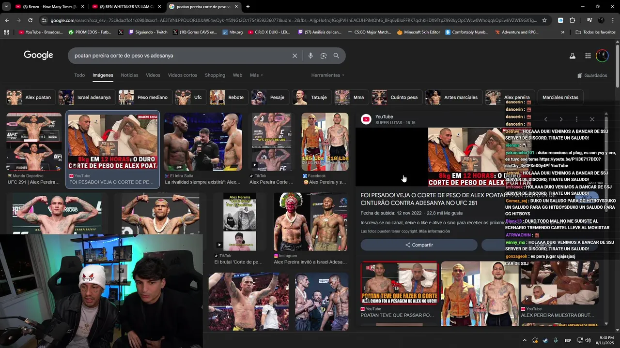Open the bookmarks bar apps grid icon

pyautogui.click(x=6, y=32)
